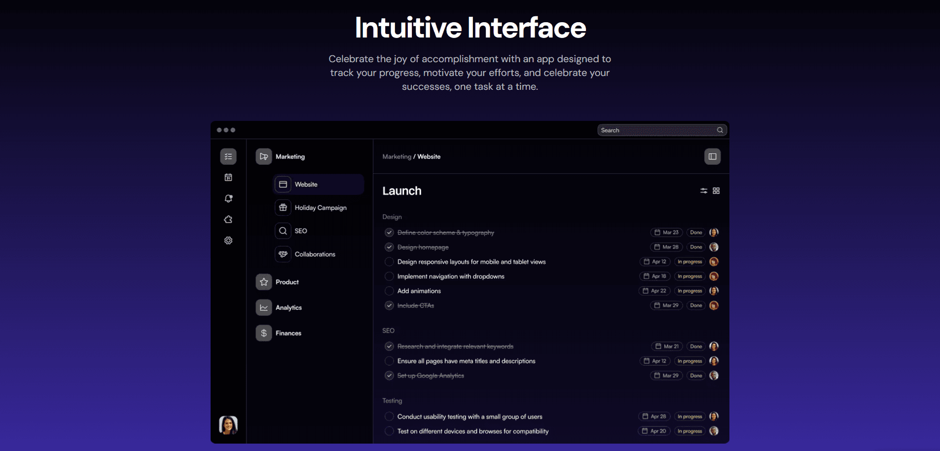Toggle the side panel layout icon
Screen dimensions: 940x451
712,156
